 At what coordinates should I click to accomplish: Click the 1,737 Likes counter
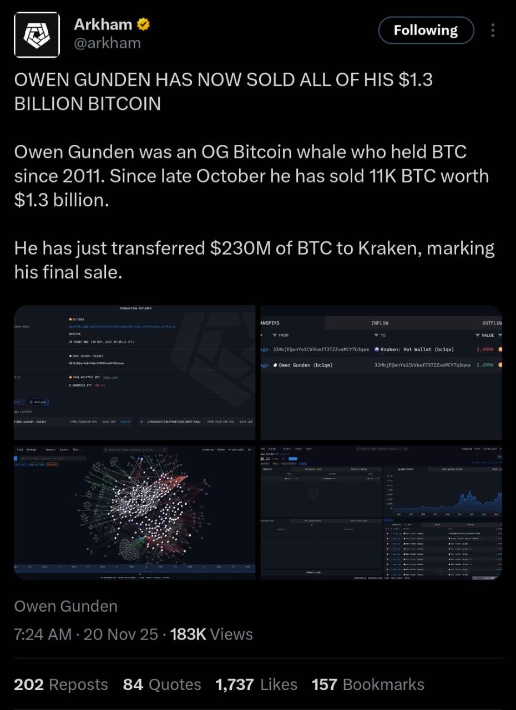pyautogui.click(x=256, y=684)
